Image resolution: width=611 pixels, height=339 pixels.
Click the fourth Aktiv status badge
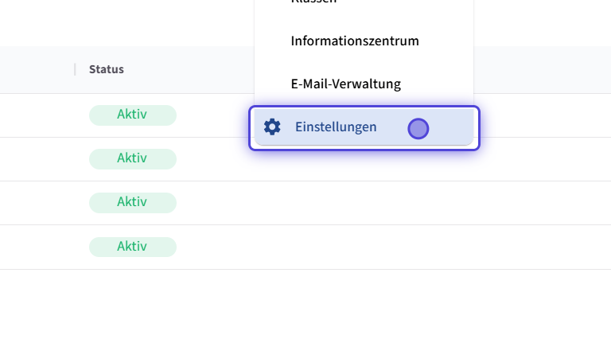tap(132, 246)
